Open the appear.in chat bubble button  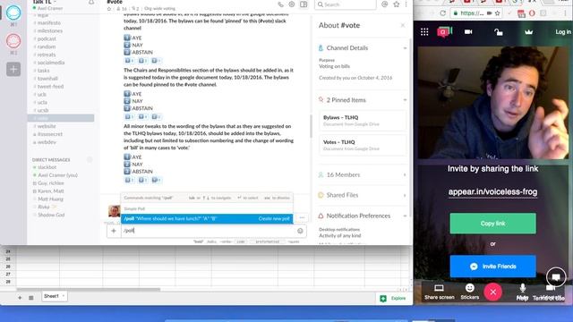pyautogui.click(x=556, y=277)
